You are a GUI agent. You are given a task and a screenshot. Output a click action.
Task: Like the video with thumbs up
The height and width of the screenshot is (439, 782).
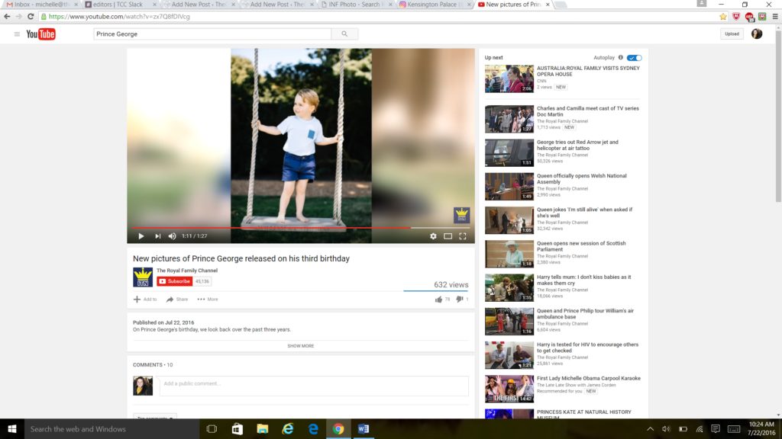pyautogui.click(x=438, y=300)
